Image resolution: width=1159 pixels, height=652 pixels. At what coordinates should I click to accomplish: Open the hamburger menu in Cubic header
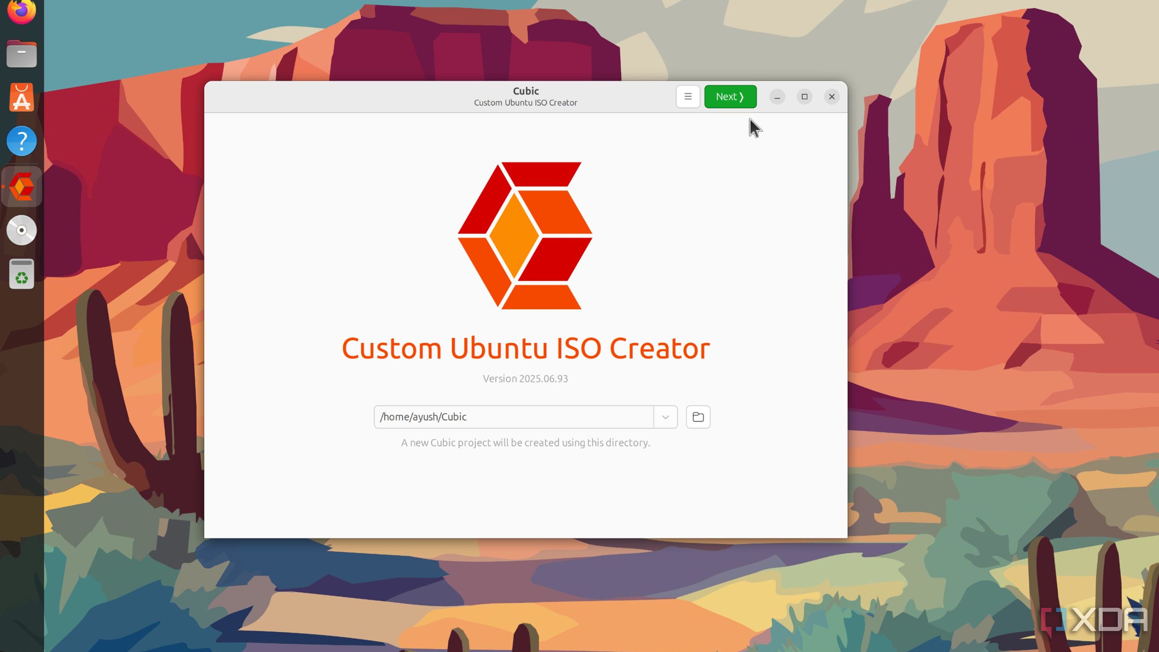pyautogui.click(x=688, y=96)
